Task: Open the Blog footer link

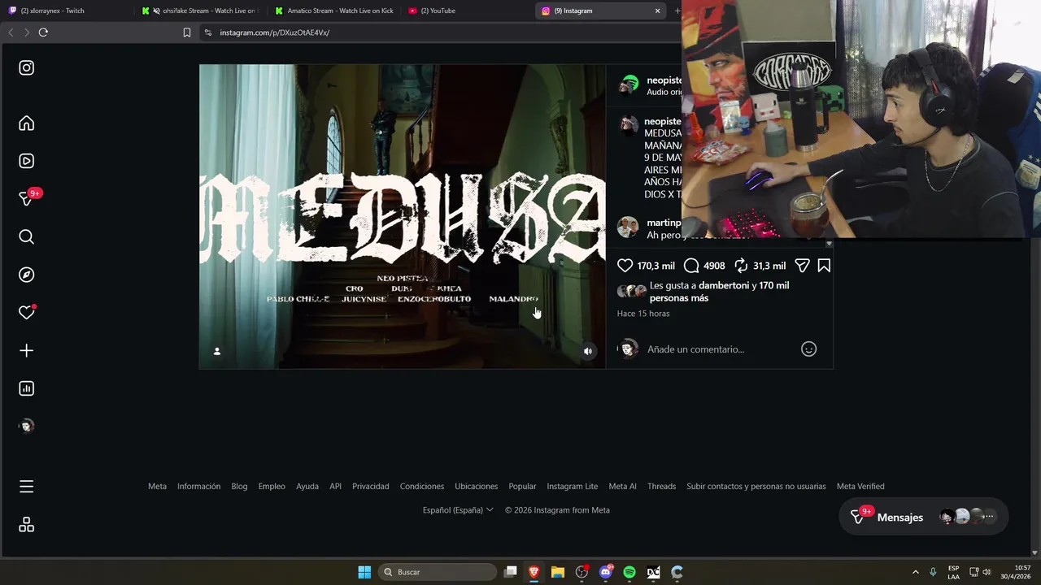Action: (x=239, y=486)
